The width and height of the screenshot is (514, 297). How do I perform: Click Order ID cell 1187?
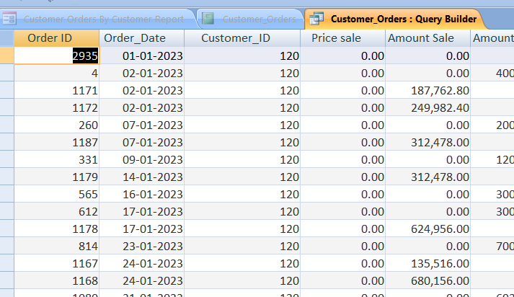(x=56, y=143)
